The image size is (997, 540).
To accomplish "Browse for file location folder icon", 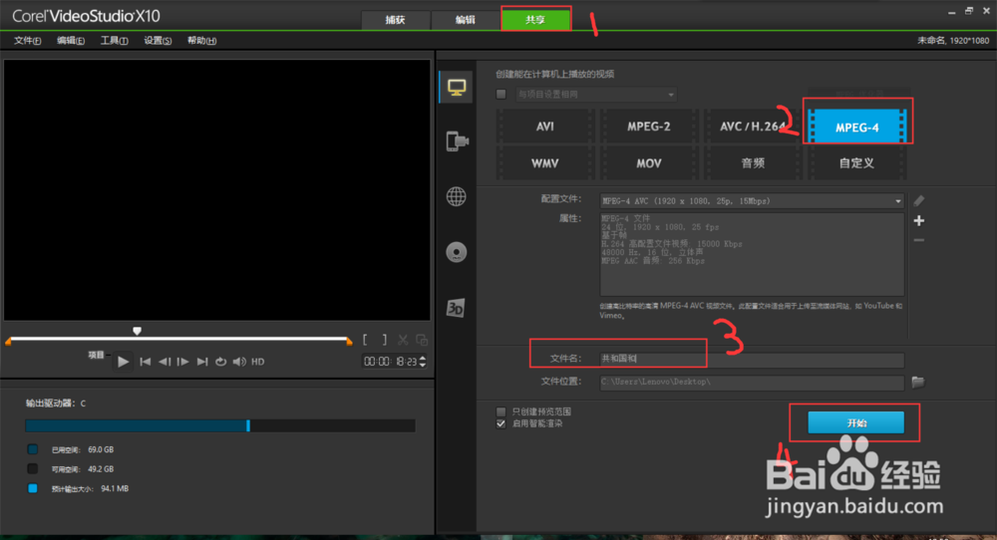I will pyautogui.click(x=917, y=382).
